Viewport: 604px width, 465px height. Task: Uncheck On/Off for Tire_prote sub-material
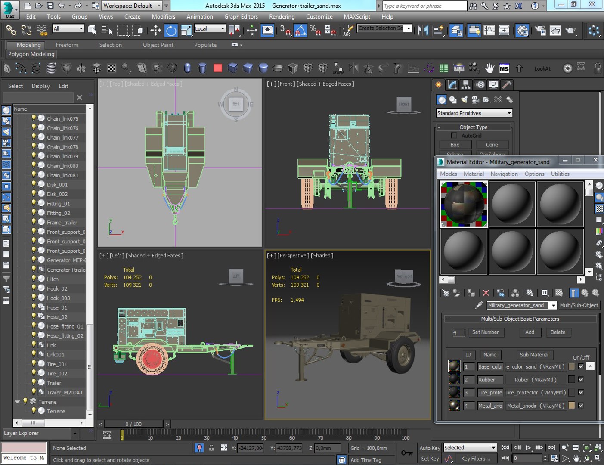581,392
